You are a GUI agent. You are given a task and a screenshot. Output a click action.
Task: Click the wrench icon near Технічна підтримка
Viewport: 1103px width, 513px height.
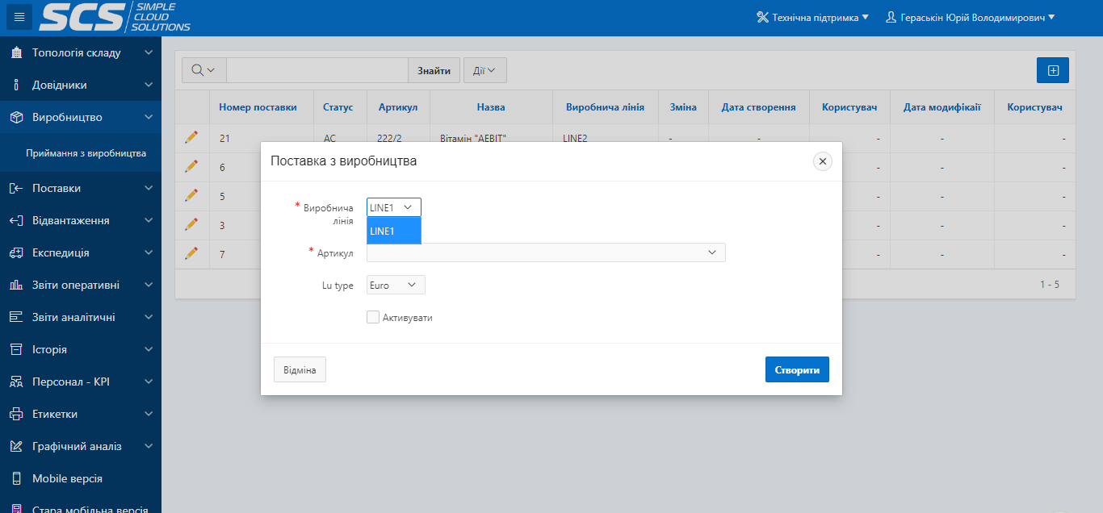[762, 17]
